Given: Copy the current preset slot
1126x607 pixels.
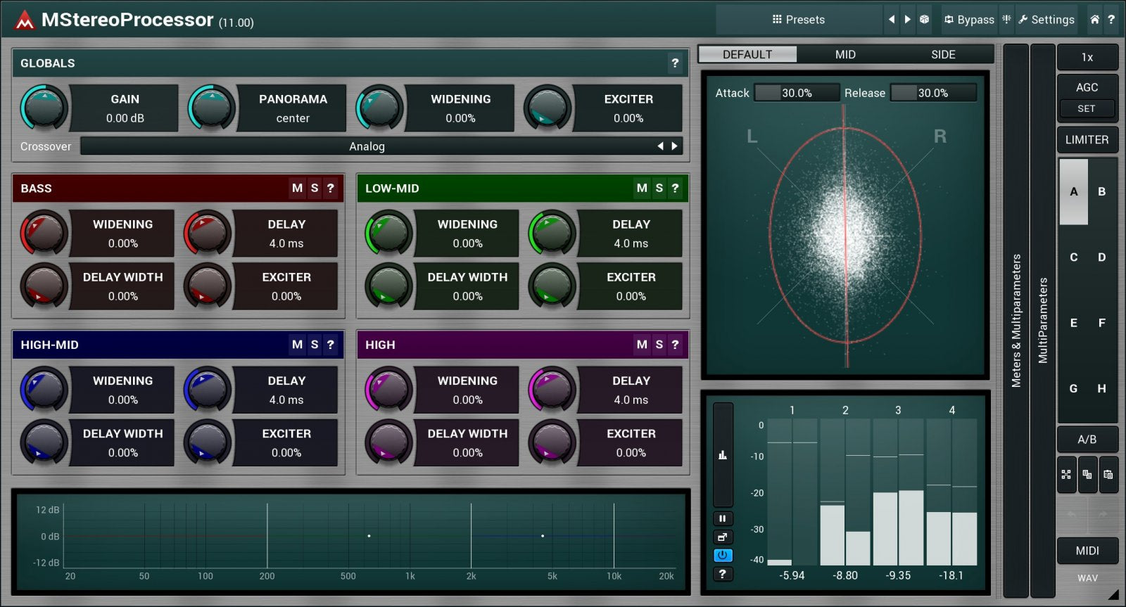Looking at the screenshot, I should click(x=1087, y=475).
